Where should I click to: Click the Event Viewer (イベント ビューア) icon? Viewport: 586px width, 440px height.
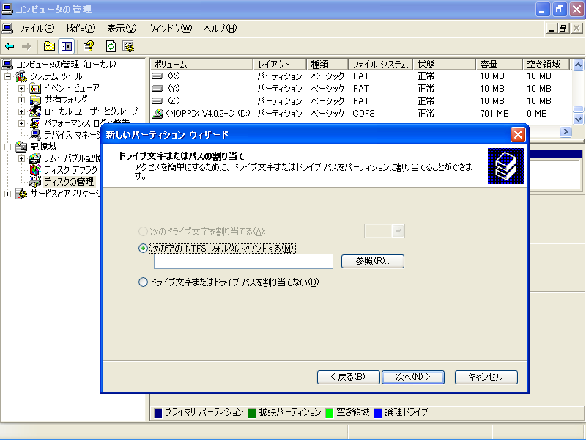click(x=35, y=88)
